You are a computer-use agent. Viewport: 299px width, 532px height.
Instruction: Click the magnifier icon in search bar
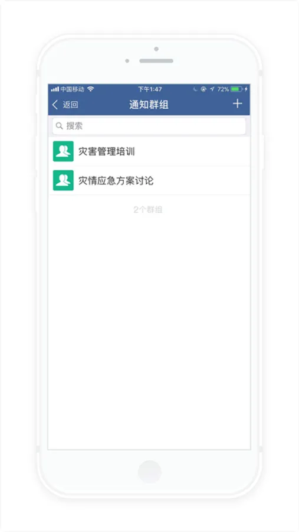[x=59, y=126]
